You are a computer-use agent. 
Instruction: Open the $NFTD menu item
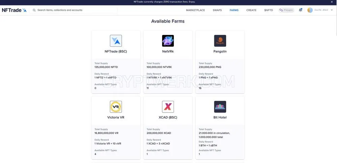coord(269,10)
